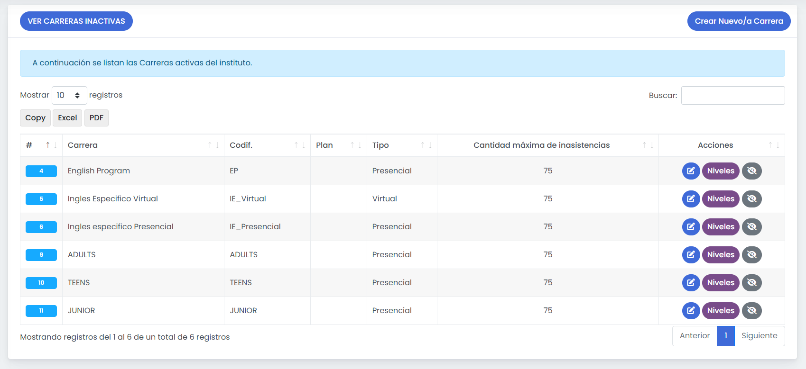Viewport: 806px width, 369px height.
Task: Click edit icon in ADULTS row
Action: coord(691,255)
